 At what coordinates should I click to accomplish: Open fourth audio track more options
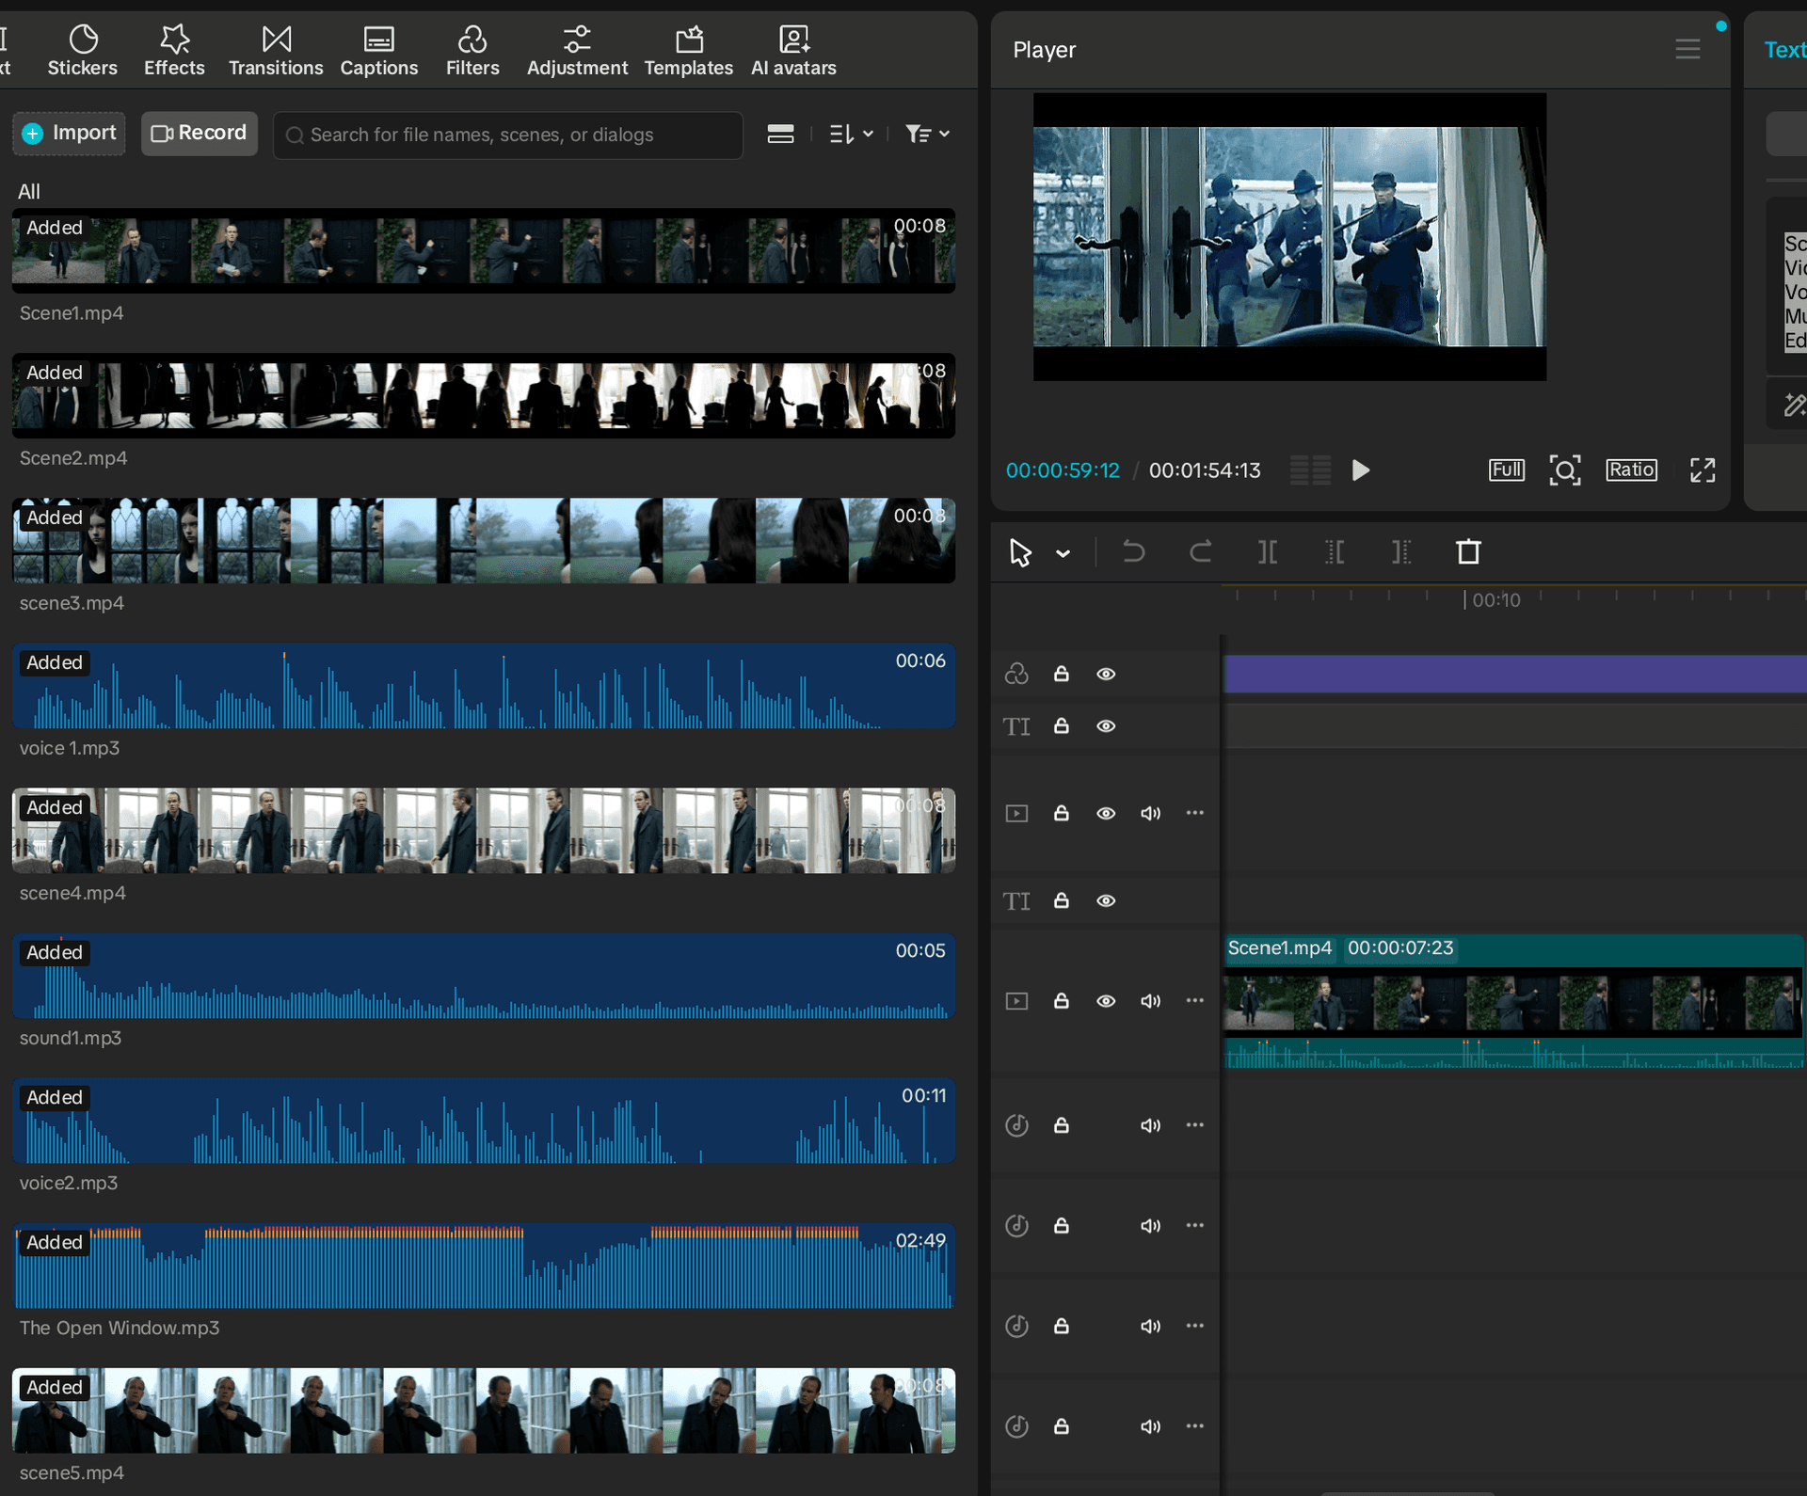point(1194,1425)
